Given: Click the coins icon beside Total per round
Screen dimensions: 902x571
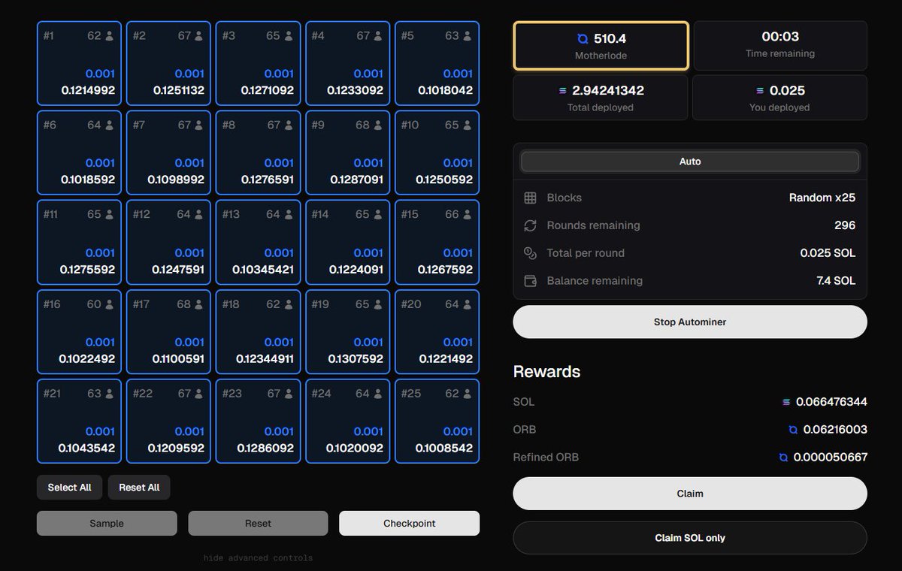Looking at the screenshot, I should coord(530,253).
